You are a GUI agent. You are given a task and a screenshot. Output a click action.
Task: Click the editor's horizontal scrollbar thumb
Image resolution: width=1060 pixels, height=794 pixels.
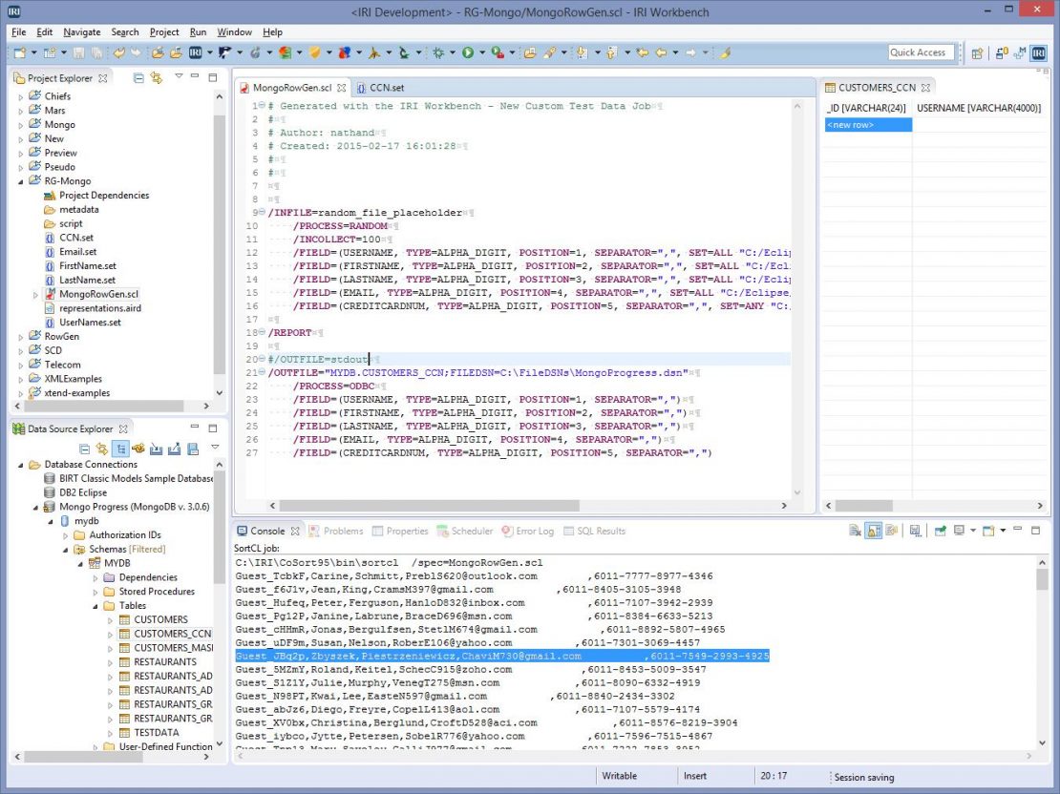click(x=430, y=506)
